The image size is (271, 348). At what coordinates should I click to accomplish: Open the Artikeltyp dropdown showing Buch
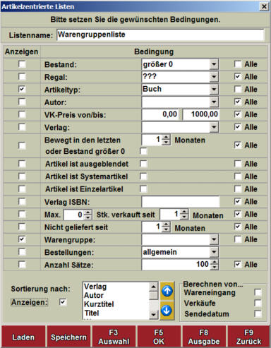pos(214,89)
